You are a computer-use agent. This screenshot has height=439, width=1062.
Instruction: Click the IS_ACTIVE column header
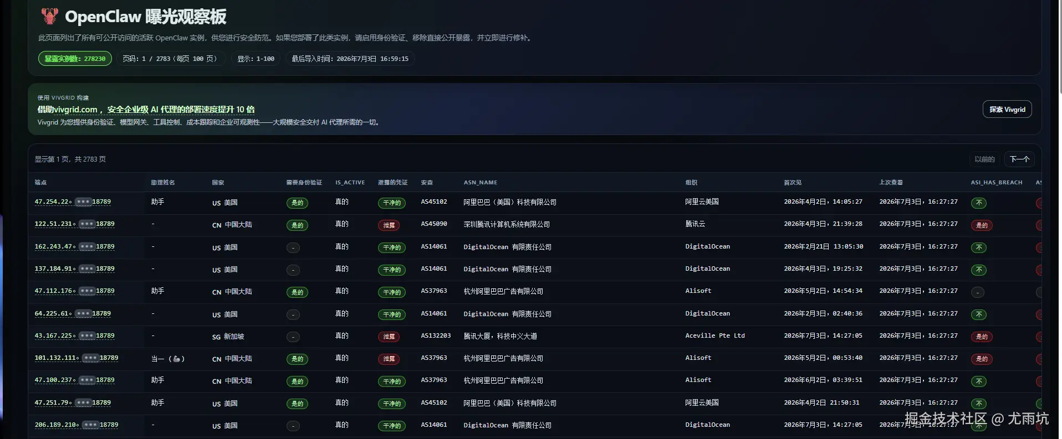[x=350, y=183]
